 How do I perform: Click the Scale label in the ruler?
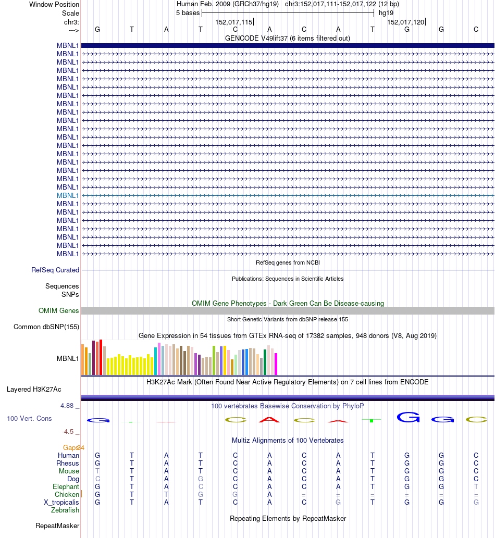70,14
